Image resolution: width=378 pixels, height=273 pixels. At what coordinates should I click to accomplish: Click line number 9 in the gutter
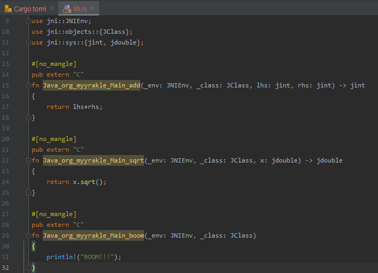click(x=7, y=21)
